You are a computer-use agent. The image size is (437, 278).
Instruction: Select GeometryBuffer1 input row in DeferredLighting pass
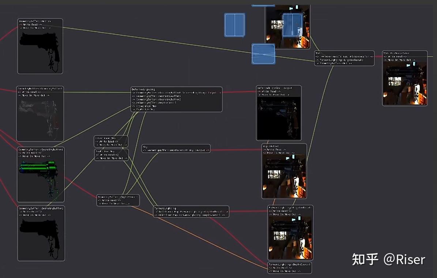click(x=156, y=96)
